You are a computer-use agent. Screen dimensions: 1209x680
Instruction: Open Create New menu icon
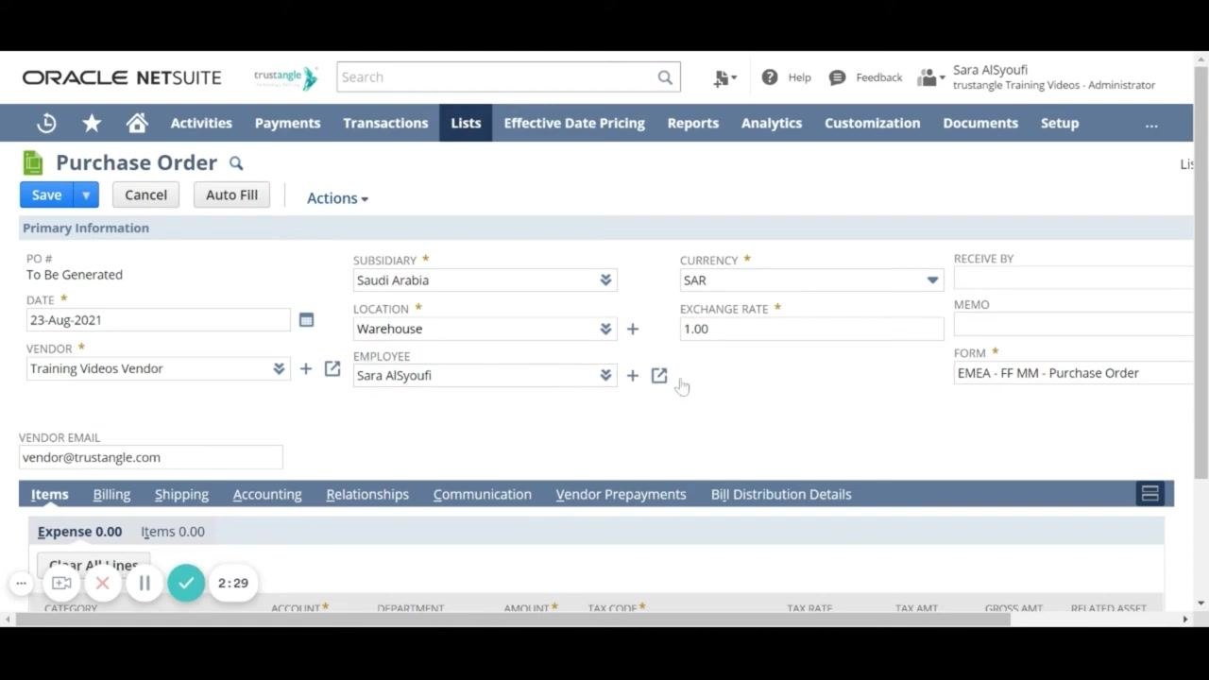click(x=724, y=78)
